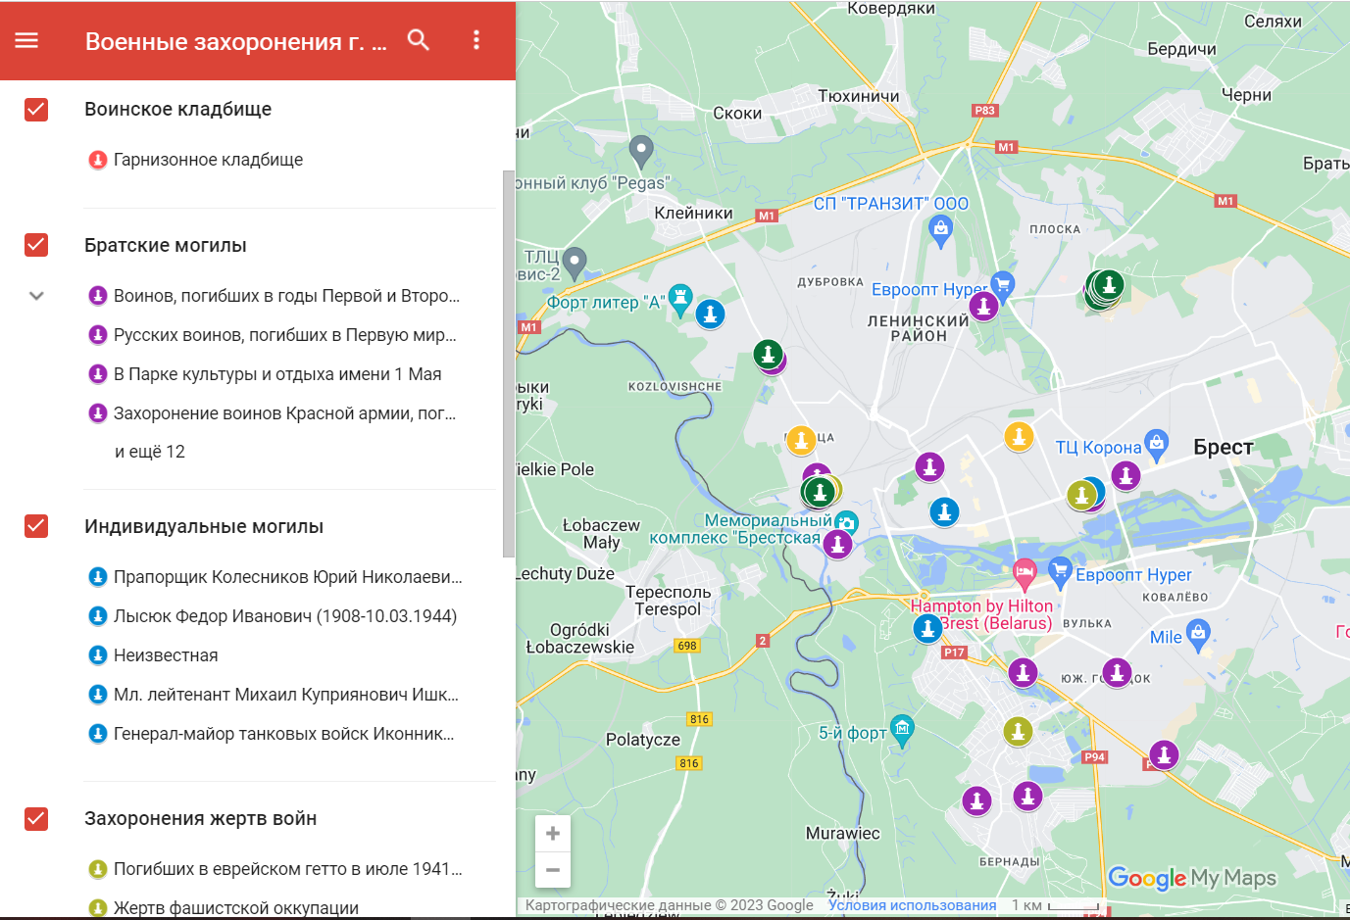
Task: Toggle the Братские могилы layer checkbox
Action: [x=36, y=245]
